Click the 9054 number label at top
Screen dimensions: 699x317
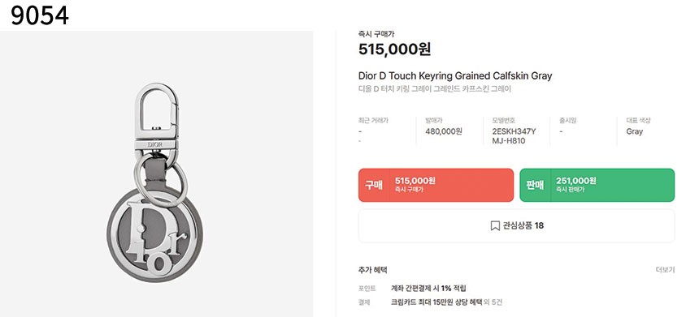(40, 16)
